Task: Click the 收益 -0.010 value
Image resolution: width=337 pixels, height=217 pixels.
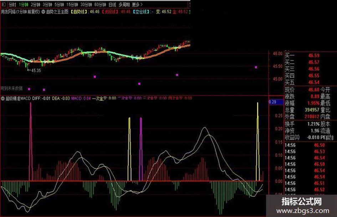Action: [313, 137]
